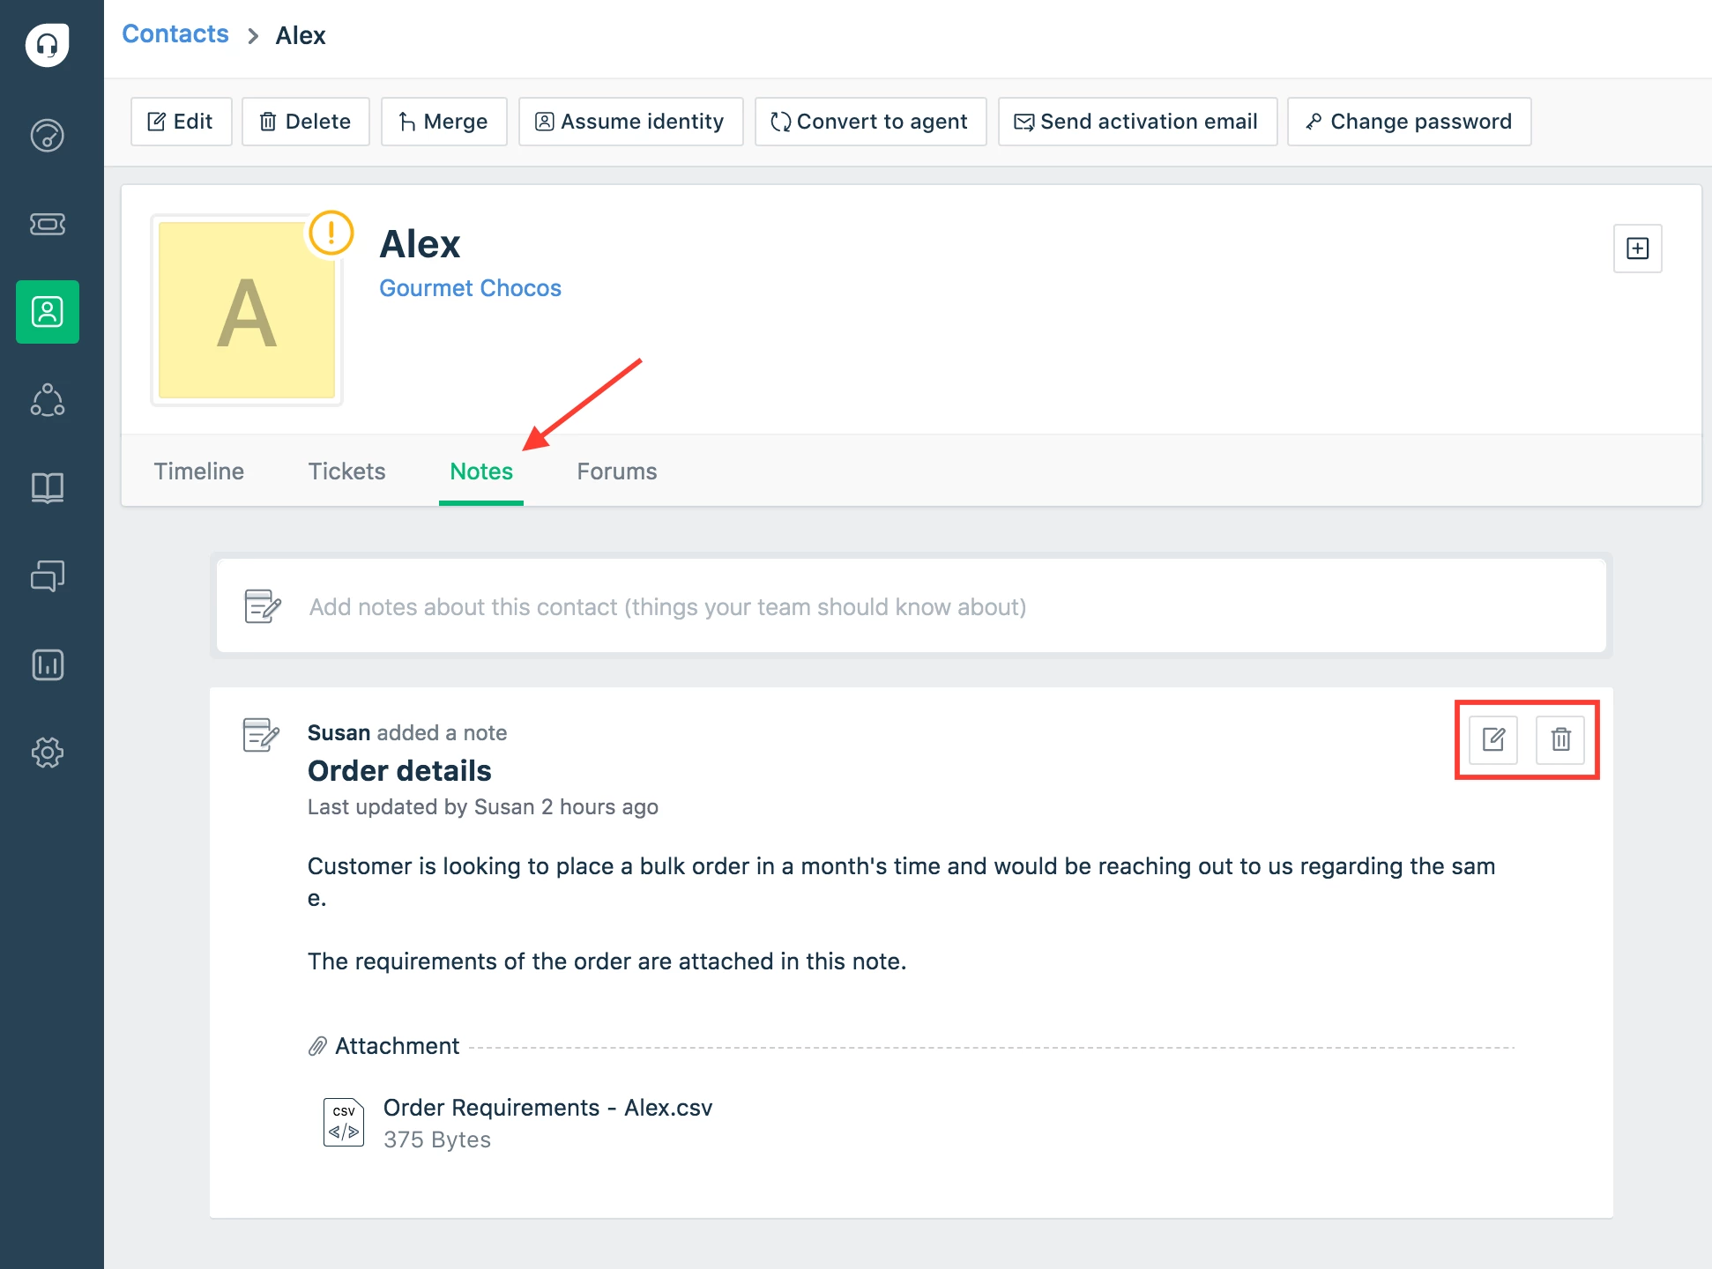Switch to the Timeline tab
Screen dimensions: 1712x1269
(x=198, y=471)
